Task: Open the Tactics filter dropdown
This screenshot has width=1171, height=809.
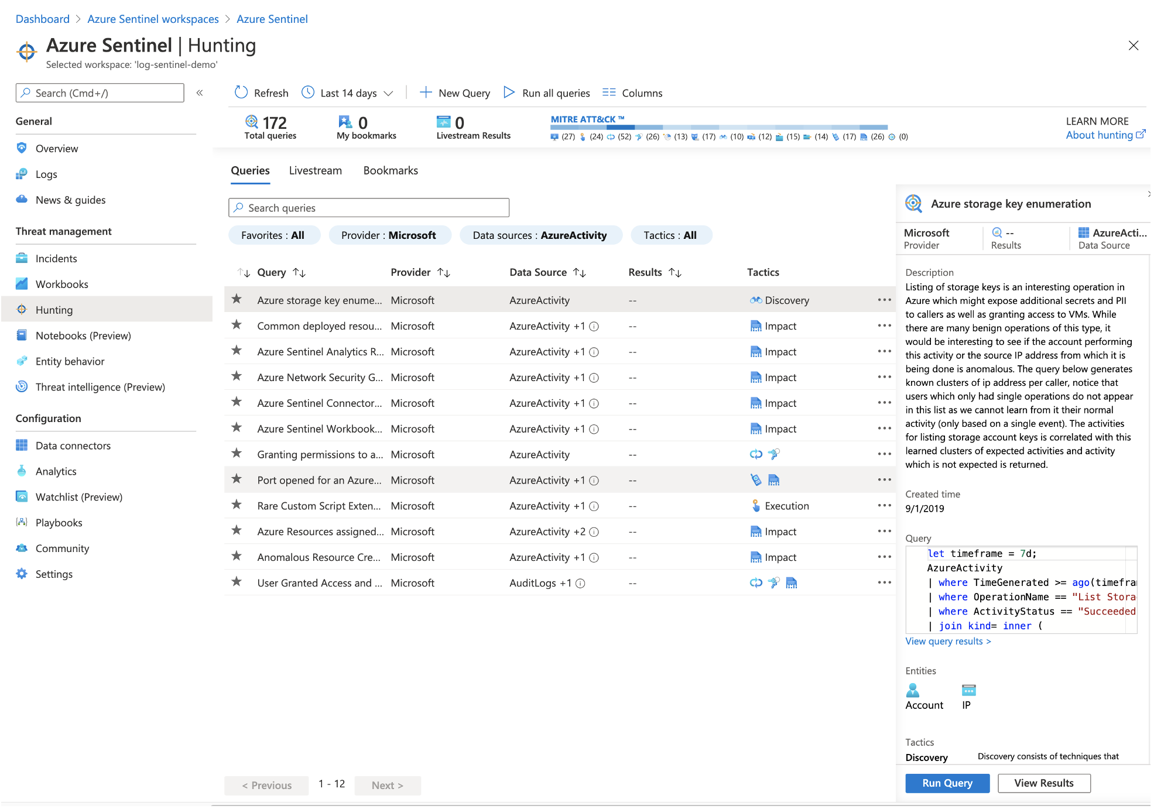Action: click(x=670, y=235)
